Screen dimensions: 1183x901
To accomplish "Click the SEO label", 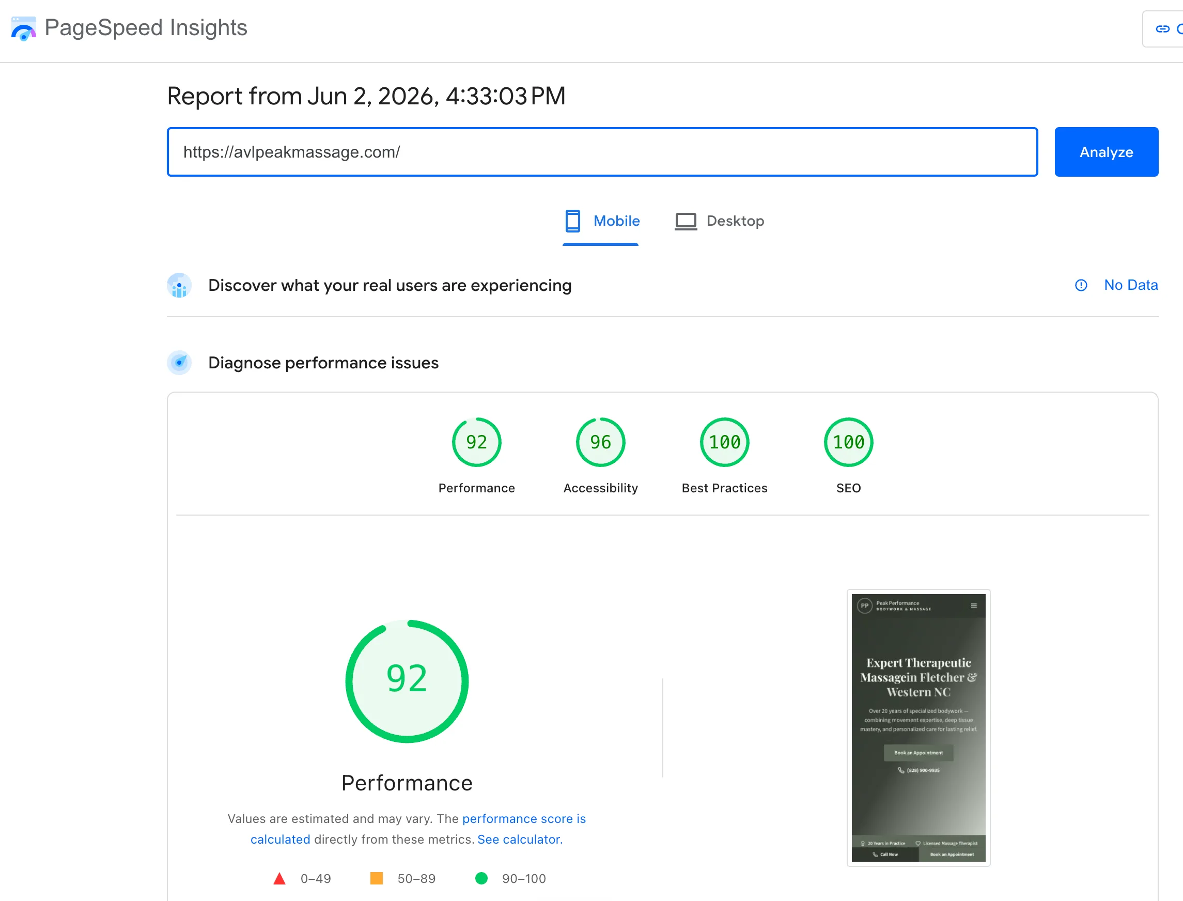I will click(848, 488).
